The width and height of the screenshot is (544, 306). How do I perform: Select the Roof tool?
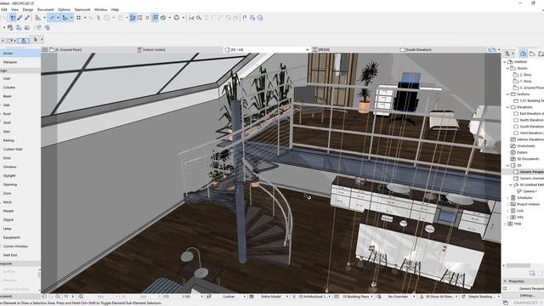(7, 114)
